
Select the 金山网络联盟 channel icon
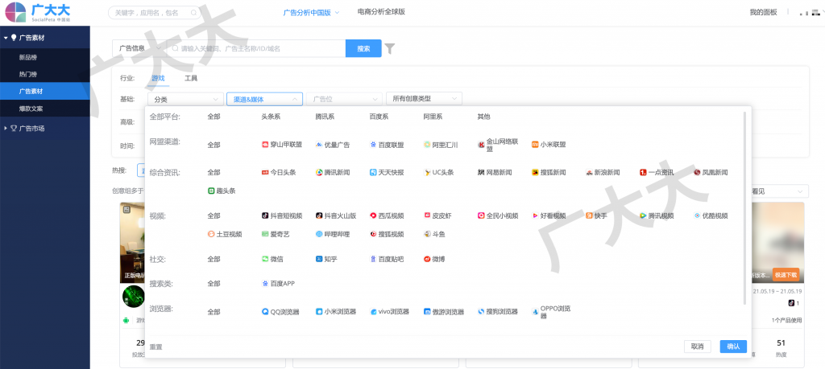tap(481, 145)
